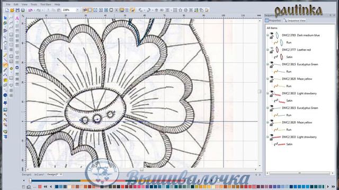Click the grid array icon in the top toolbar
Screen dimensions: 339x190
coord(175,10)
